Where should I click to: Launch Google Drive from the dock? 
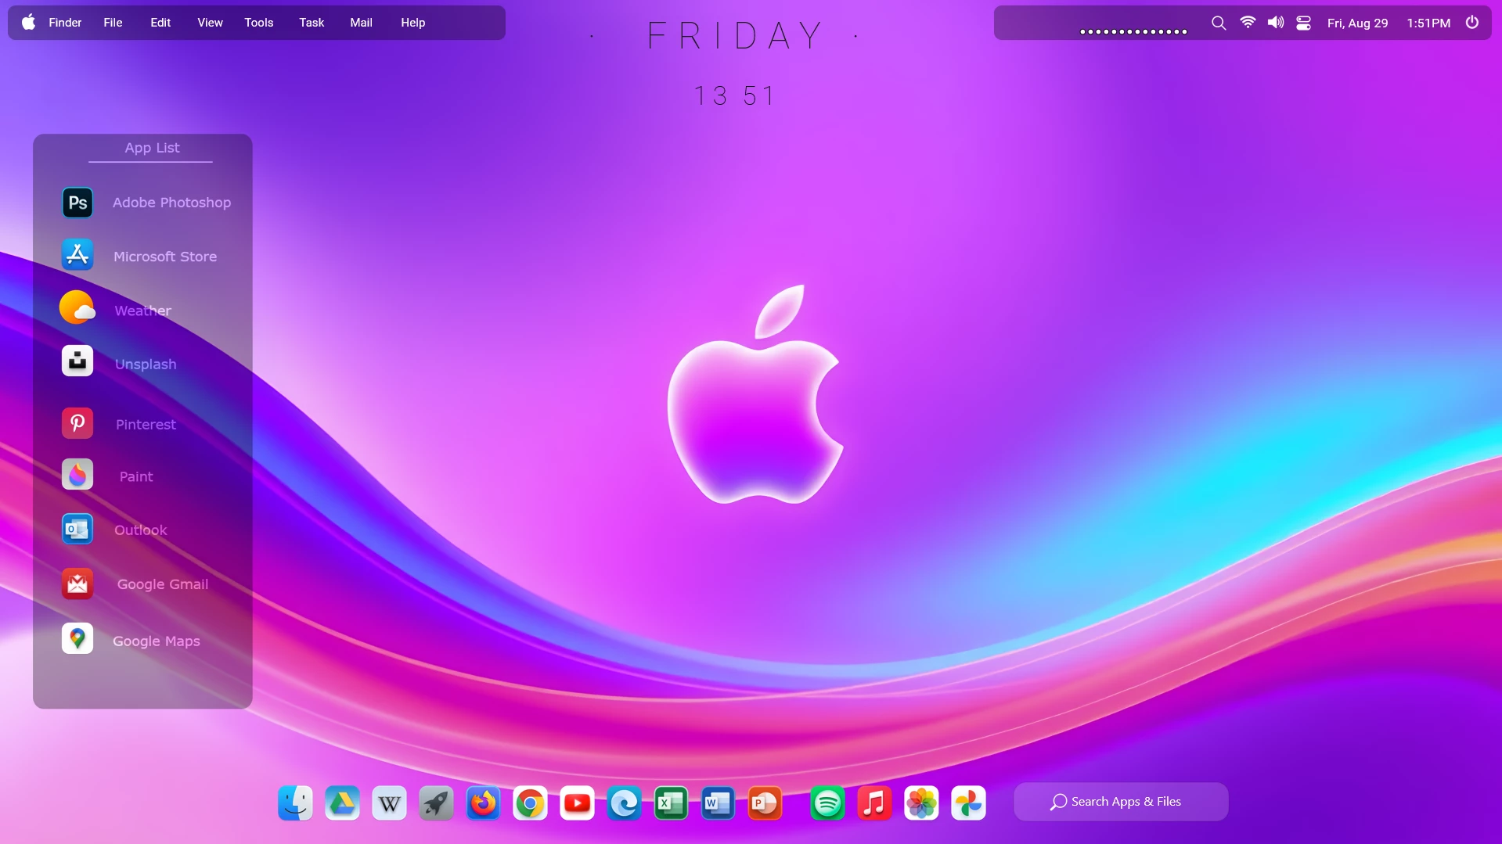342,803
